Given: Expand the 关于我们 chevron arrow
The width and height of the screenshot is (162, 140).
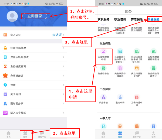Looking at the screenshot, I should click(x=63, y=94).
